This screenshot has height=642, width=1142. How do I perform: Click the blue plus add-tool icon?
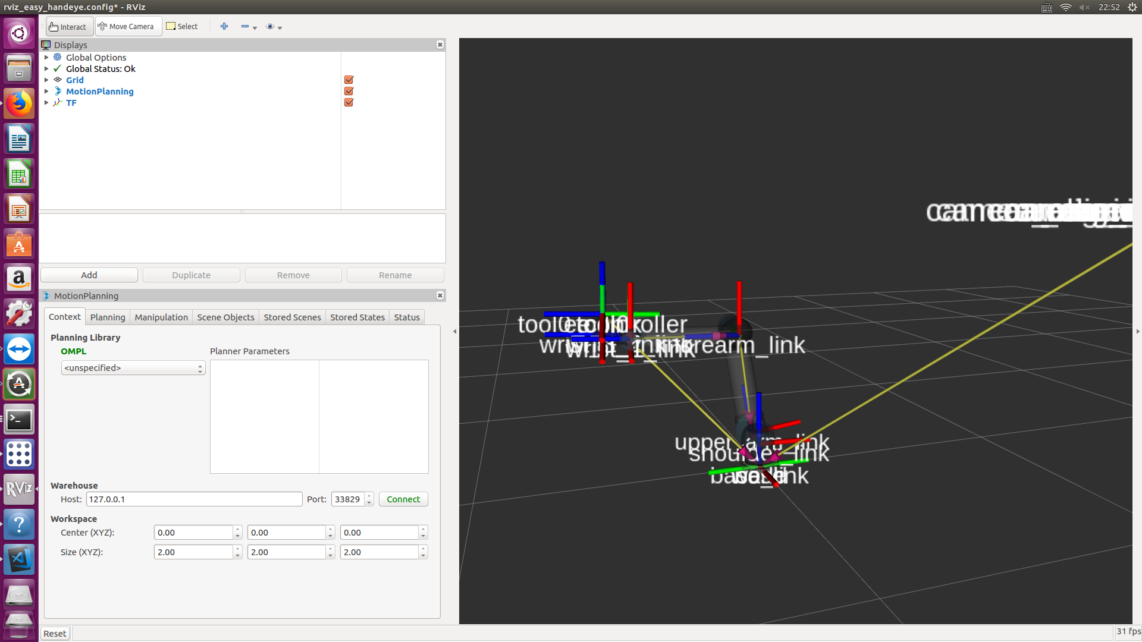coord(224,26)
